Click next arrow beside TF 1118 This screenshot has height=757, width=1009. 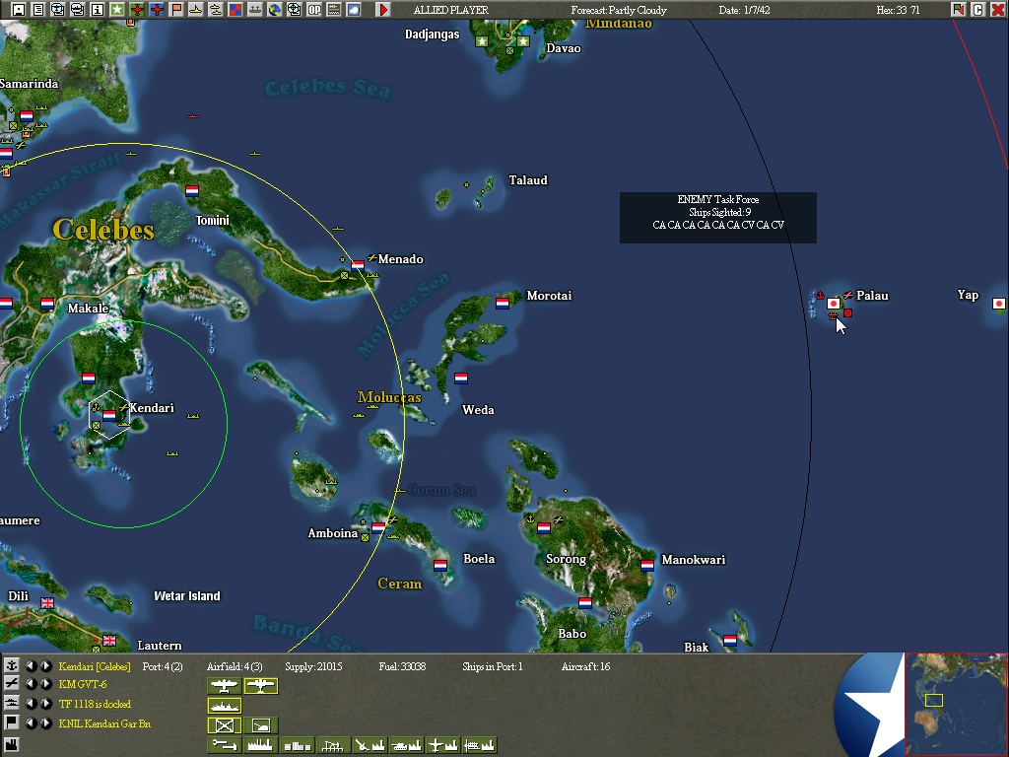pyautogui.click(x=45, y=704)
